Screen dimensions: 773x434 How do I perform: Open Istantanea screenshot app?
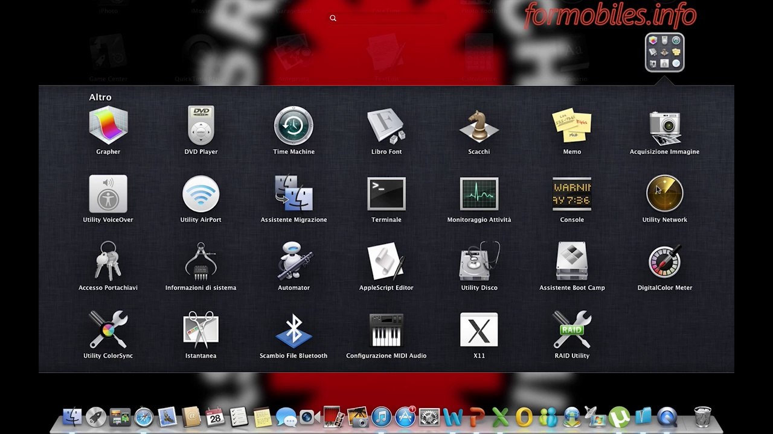[x=200, y=330]
